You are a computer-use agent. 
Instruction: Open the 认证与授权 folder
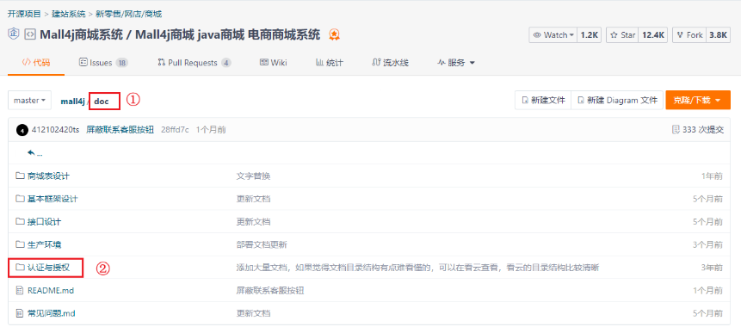click(x=49, y=268)
